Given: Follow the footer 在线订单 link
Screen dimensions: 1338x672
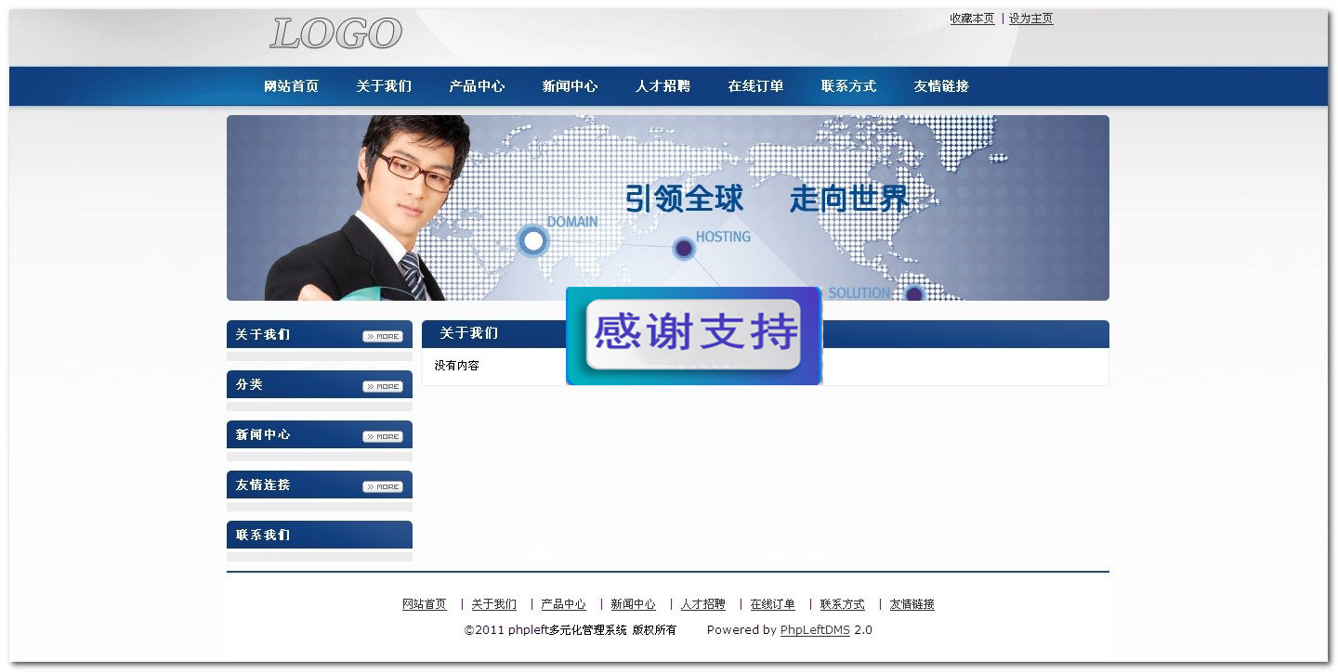Looking at the screenshot, I should pyautogui.click(x=773, y=604).
